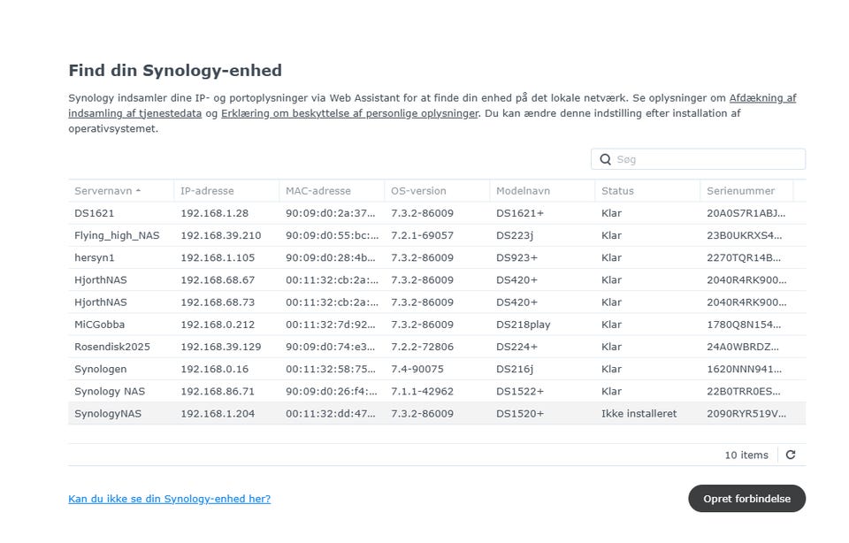Click the refresh icon beside 10 items

click(x=791, y=455)
